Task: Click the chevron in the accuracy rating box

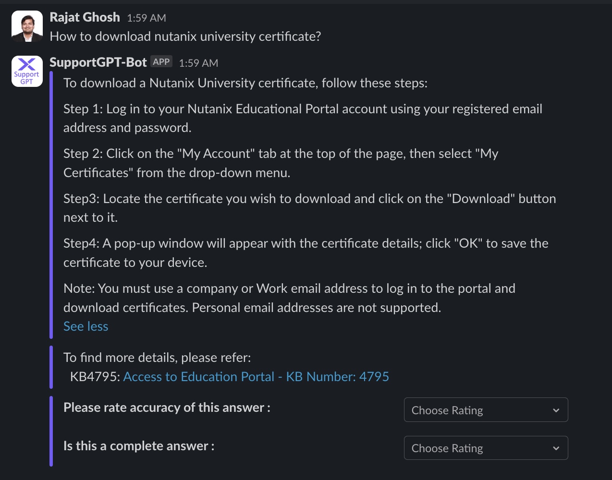Action: coord(556,410)
